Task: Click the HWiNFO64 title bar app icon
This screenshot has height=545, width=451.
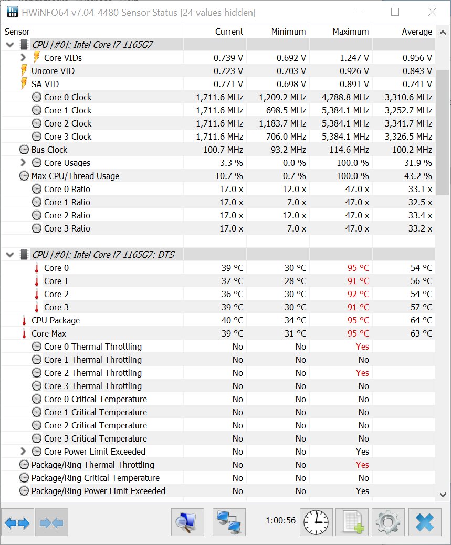Action: click(13, 12)
